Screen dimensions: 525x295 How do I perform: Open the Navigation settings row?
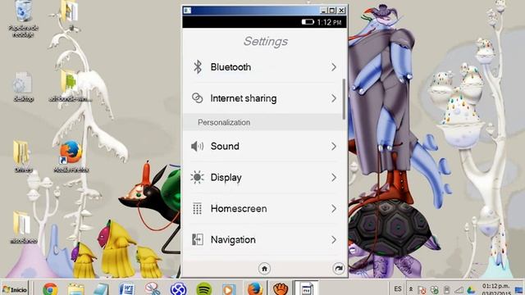tap(264, 240)
